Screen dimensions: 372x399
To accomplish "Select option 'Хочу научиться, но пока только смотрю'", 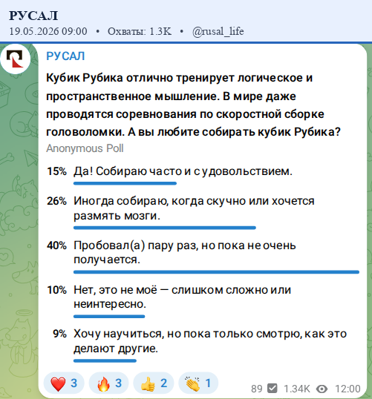I will click(x=210, y=341).
